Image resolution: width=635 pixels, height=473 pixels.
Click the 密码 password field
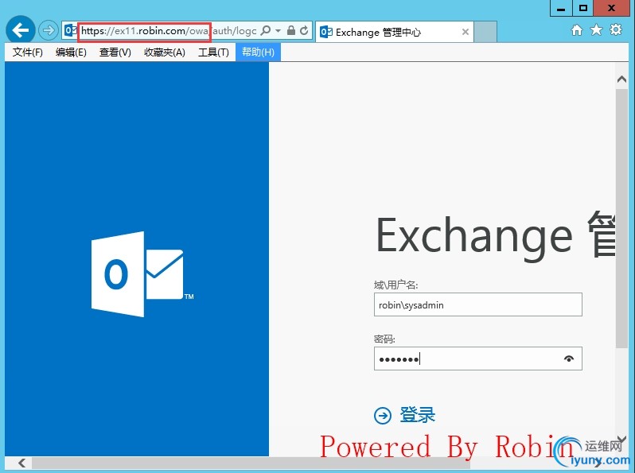pos(478,359)
